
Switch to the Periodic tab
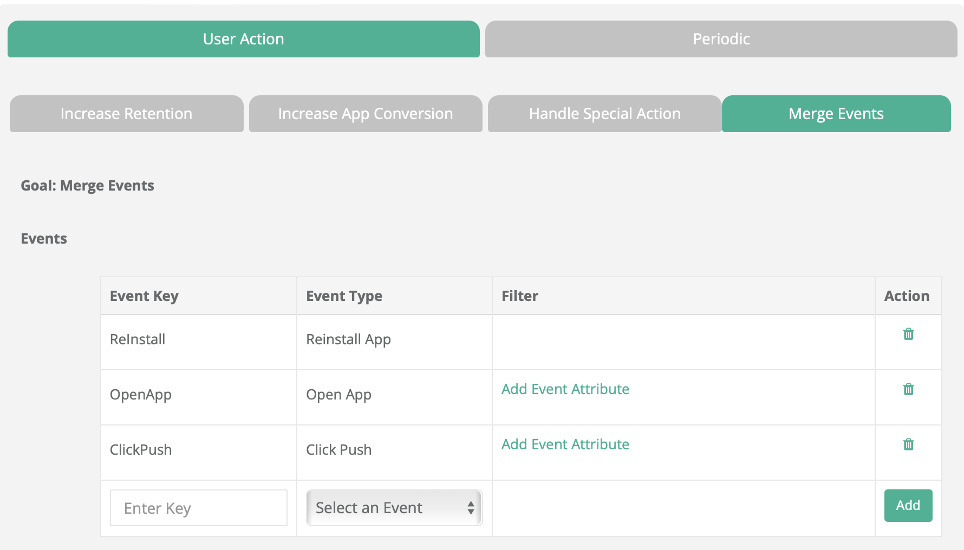pyautogui.click(x=721, y=39)
